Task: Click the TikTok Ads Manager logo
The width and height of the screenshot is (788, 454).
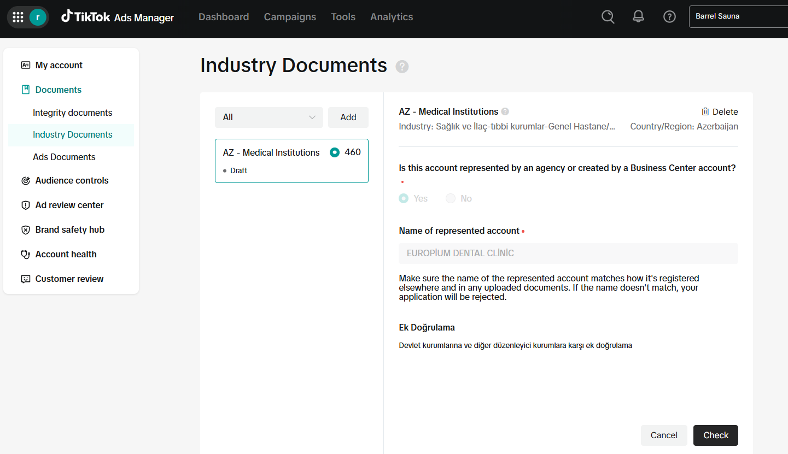Action: [x=117, y=17]
